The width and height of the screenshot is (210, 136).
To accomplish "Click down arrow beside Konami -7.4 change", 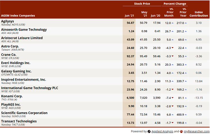I will [172, 98].
